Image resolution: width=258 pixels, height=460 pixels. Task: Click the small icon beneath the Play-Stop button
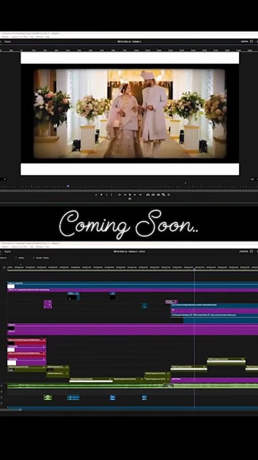(x=130, y=199)
